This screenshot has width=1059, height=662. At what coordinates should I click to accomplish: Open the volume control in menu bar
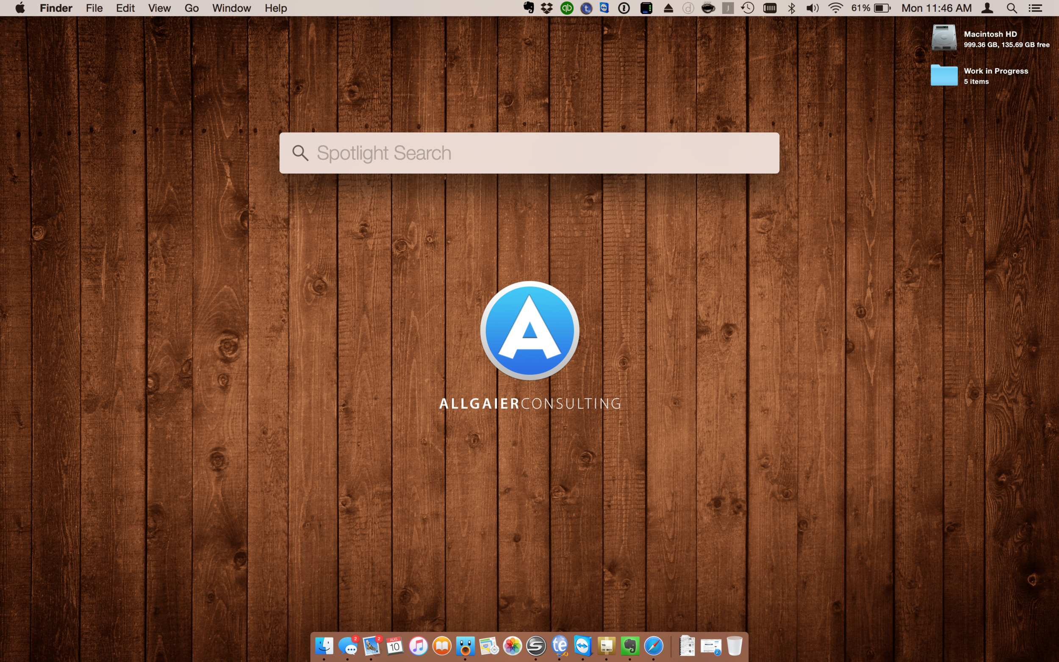point(812,8)
